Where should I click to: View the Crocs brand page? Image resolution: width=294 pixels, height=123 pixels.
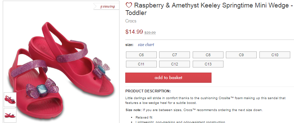(x=131, y=21)
